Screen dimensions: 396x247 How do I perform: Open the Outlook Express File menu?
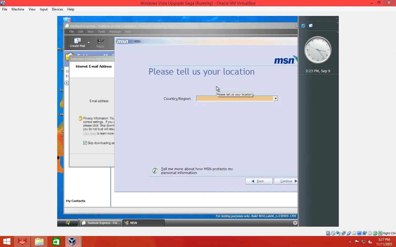[x=71, y=32]
